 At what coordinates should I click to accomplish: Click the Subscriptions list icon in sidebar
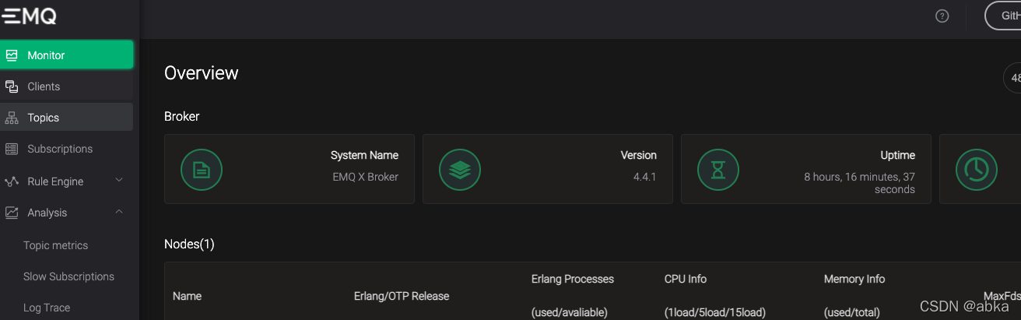coord(12,149)
